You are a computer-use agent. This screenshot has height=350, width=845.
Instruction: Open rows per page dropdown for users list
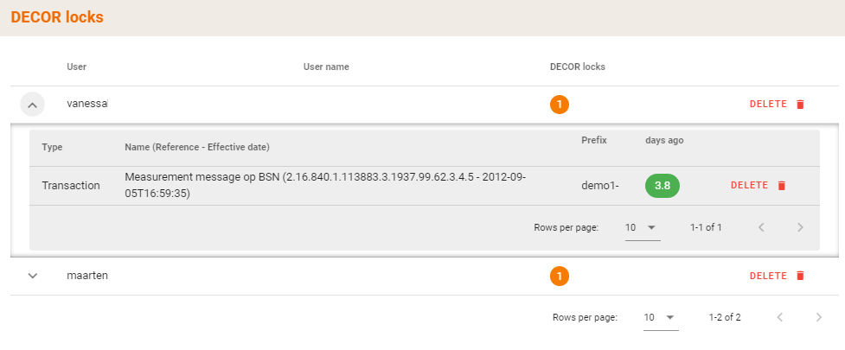[661, 317]
